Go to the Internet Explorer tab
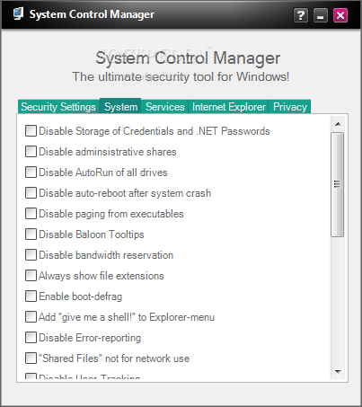This screenshot has height=407, width=362. point(229,107)
